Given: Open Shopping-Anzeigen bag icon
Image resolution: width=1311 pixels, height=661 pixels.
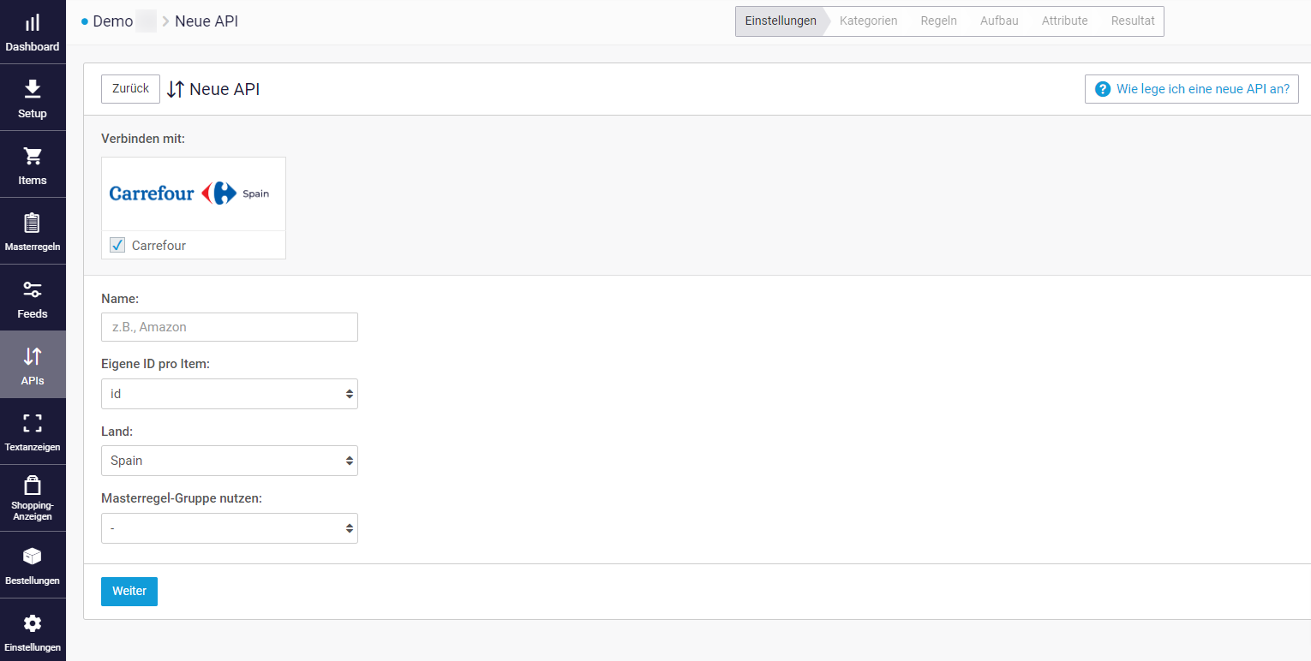Looking at the screenshot, I should coord(33,485).
